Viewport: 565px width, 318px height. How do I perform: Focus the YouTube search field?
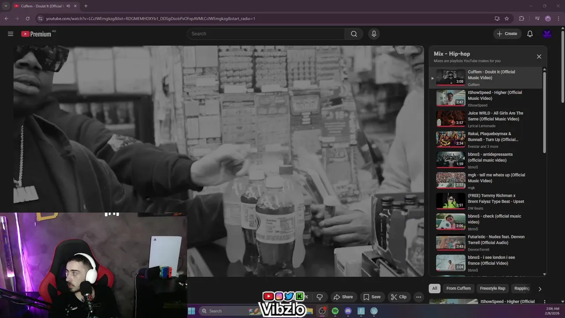tap(266, 34)
